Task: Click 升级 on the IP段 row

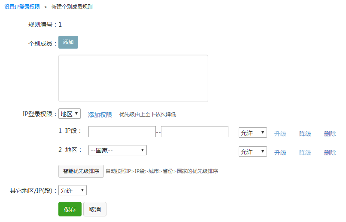Action: pos(280,134)
